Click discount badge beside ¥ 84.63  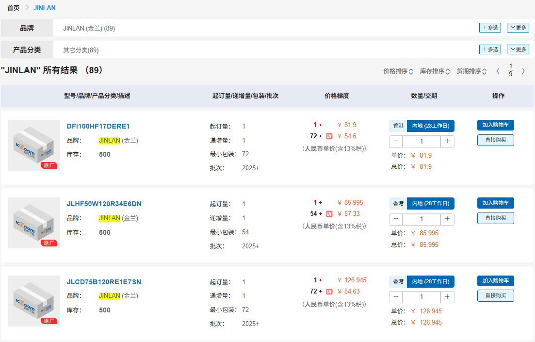coord(329,292)
